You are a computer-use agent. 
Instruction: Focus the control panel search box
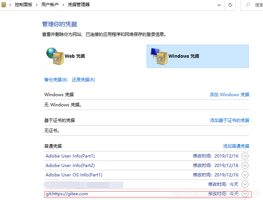[x=252, y=5]
